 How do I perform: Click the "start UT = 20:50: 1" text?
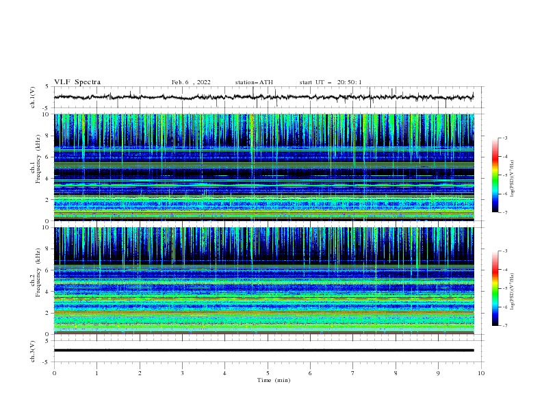[x=331, y=82]
